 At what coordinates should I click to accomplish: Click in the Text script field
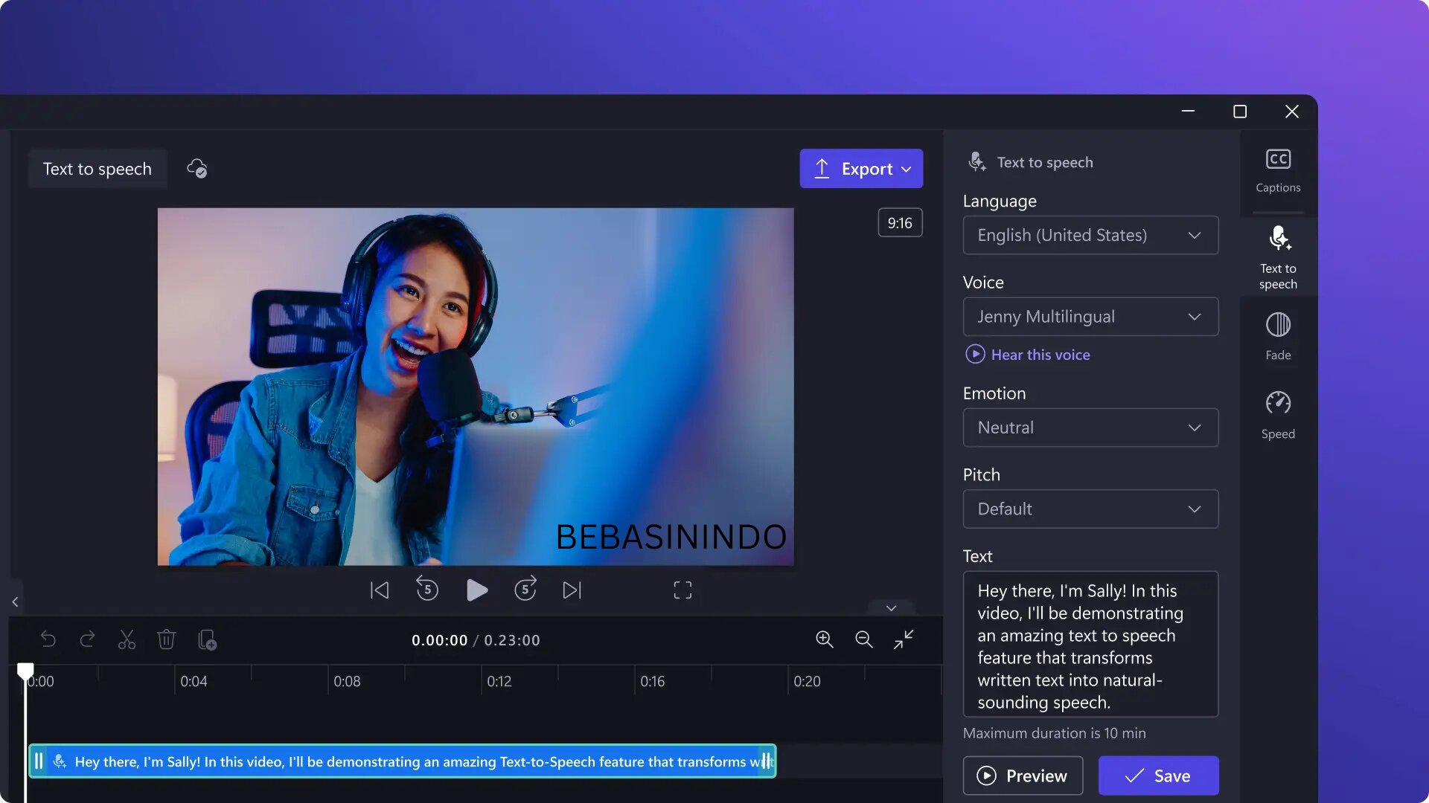pyautogui.click(x=1090, y=644)
